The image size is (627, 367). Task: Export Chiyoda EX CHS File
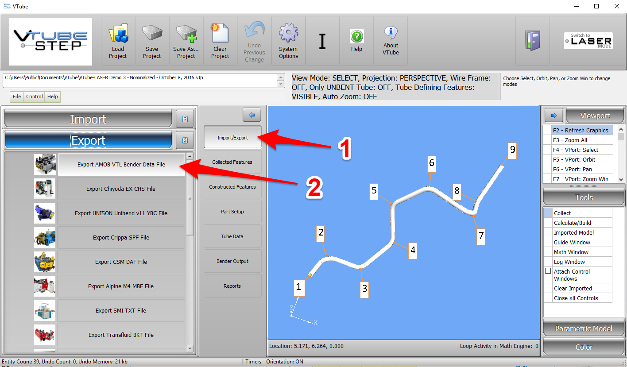point(121,189)
